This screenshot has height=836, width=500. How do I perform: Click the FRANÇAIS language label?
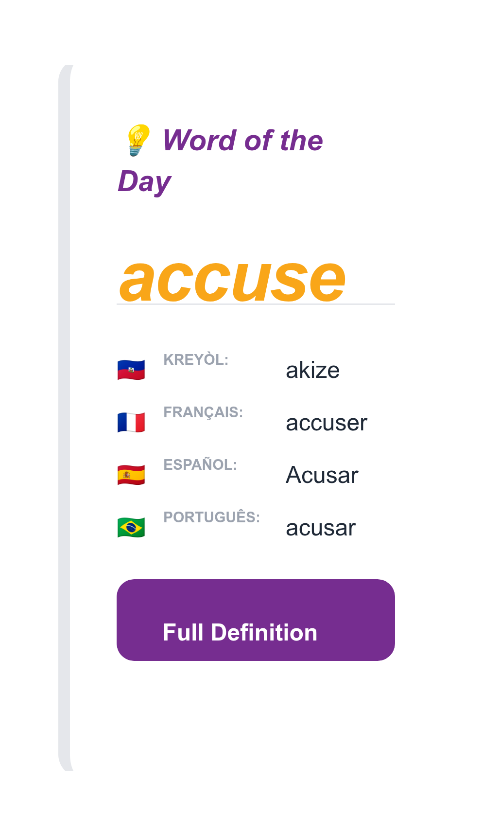204,411
